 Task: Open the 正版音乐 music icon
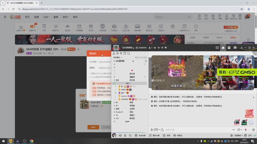click(161, 28)
